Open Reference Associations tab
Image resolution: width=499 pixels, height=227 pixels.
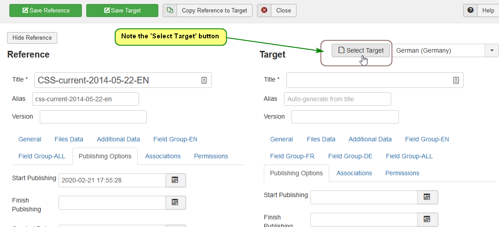tap(163, 156)
